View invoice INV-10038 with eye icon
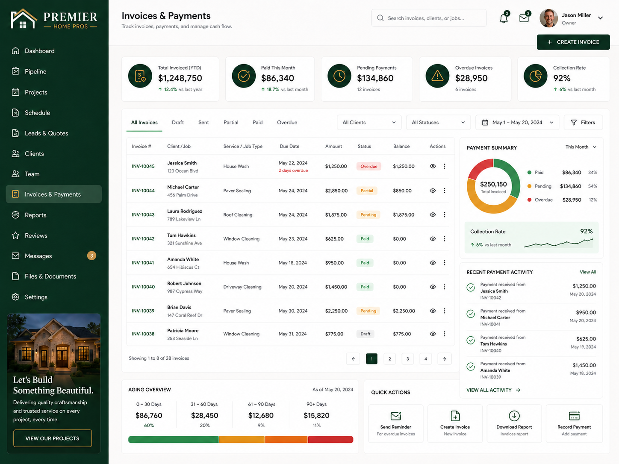 coord(433,334)
